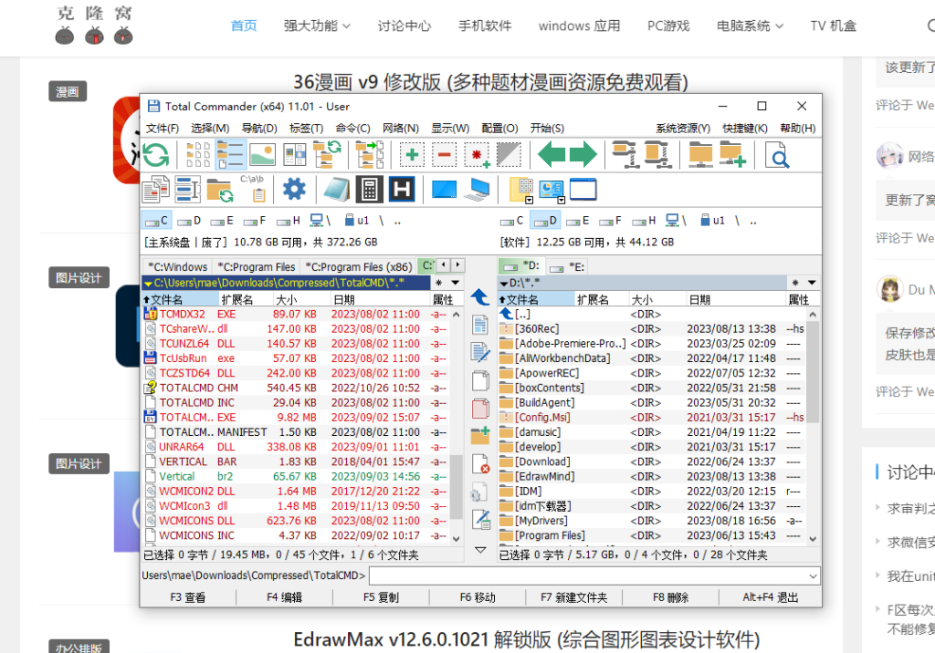Select drive H in left drive bar

pyautogui.click(x=289, y=221)
